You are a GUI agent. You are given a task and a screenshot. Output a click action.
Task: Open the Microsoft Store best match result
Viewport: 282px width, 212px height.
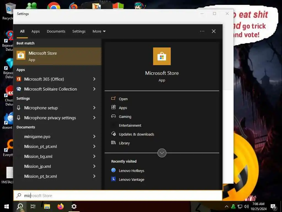point(57,56)
